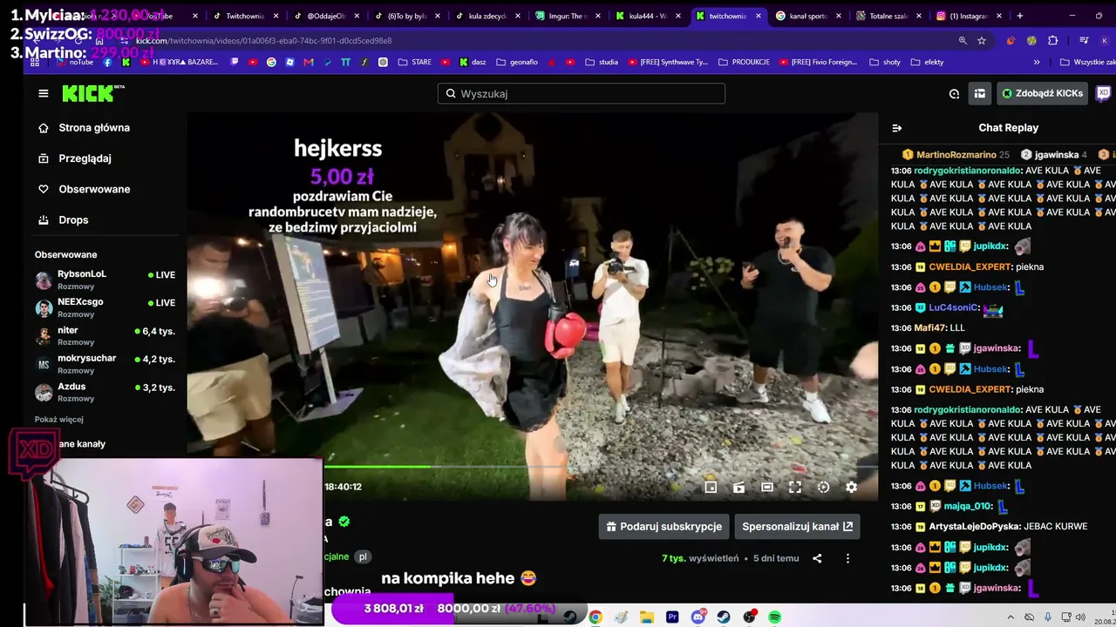This screenshot has width=1116, height=627.
Task: Open File Explorer from taskbar
Action: [x=647, y=617]
